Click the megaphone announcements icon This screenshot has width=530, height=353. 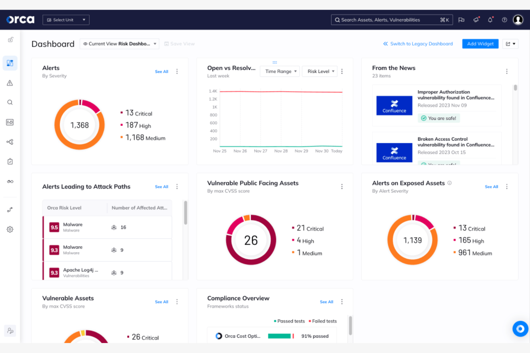pos(476,20)
